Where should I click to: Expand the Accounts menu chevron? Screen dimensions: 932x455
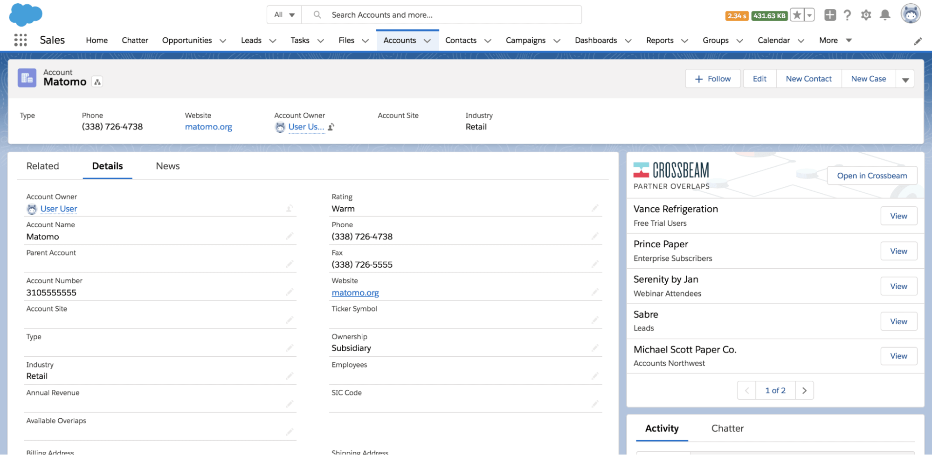427,41
